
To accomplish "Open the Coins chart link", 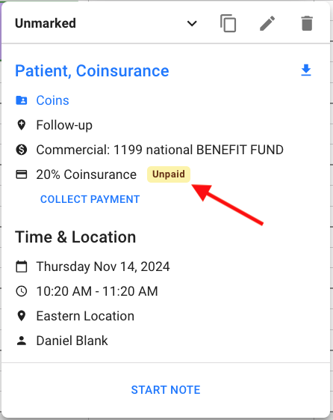I will click(x=52, y=100).
